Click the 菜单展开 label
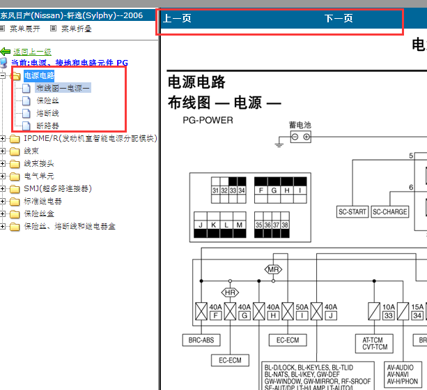This screenshot has height=390, width=427. coord(25,29)
